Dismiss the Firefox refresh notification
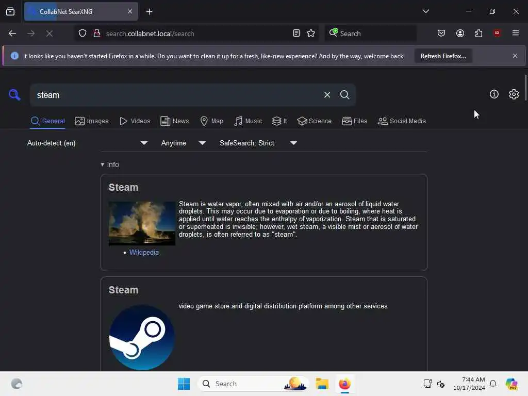Viewport: 528px width, 396px height. point(515,56)
